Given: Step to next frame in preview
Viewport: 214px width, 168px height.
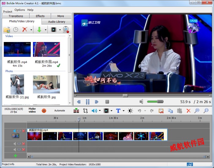Looking at the screenshot, I should [96, 102].
